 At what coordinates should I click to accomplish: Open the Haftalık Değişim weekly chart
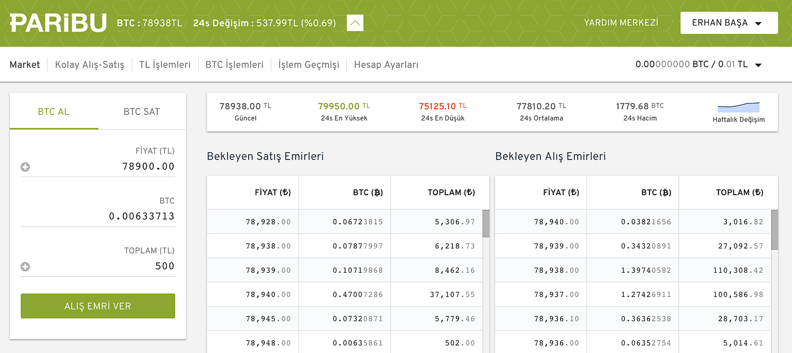(738, 112)
